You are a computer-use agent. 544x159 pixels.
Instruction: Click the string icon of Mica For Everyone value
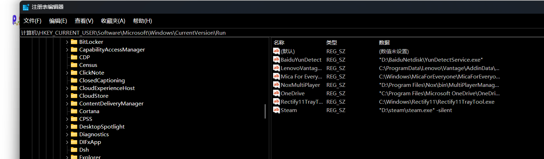277,76
